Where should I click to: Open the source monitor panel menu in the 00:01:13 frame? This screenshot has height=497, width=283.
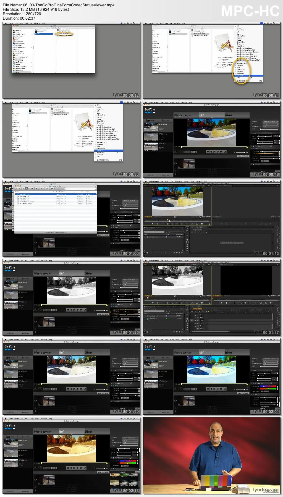coord(209,185)
